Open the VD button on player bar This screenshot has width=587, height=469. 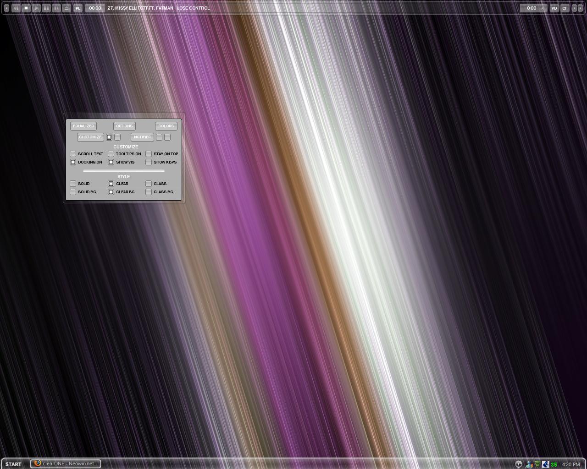[x=554, y=8]
